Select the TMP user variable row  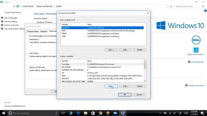point(103,36)
